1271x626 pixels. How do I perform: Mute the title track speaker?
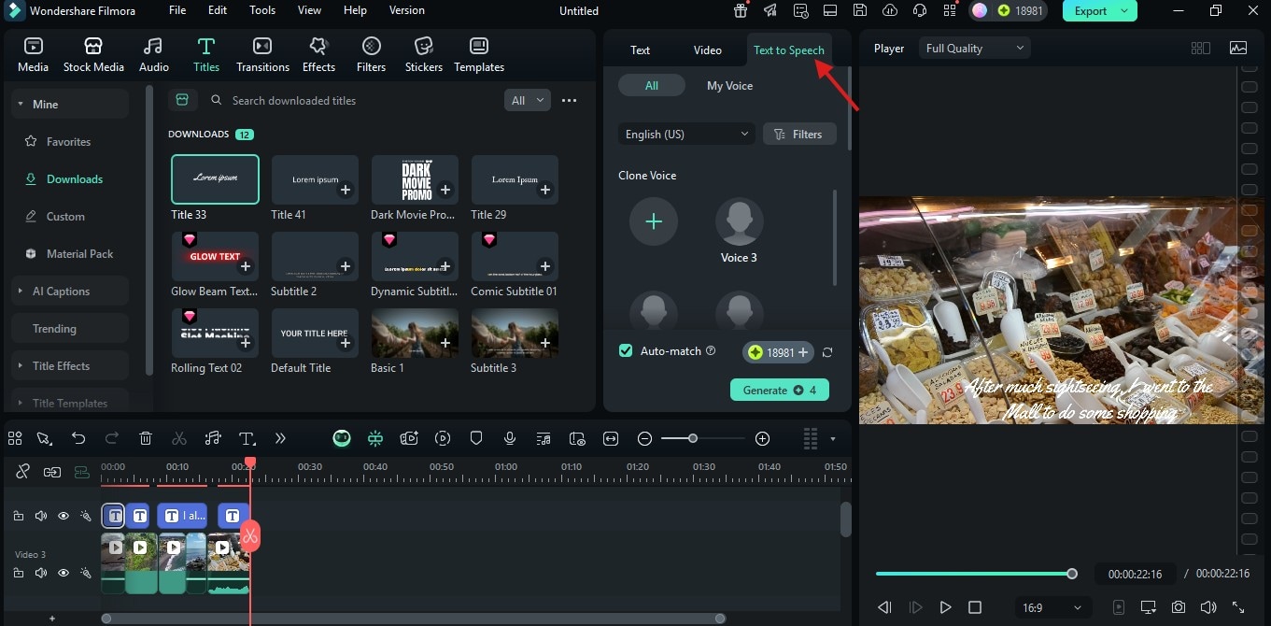tap(41, 516)
